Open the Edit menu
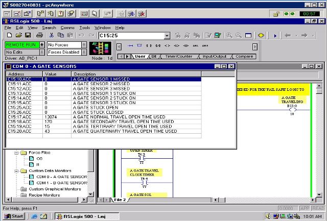Screen dimensions: 327x221 coord(19,28)
